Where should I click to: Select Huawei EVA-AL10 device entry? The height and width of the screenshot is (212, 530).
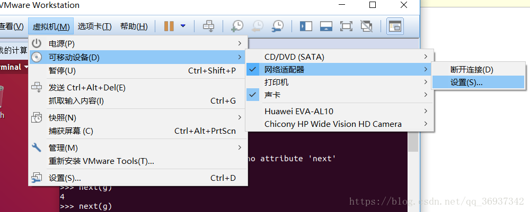point(339,111)
